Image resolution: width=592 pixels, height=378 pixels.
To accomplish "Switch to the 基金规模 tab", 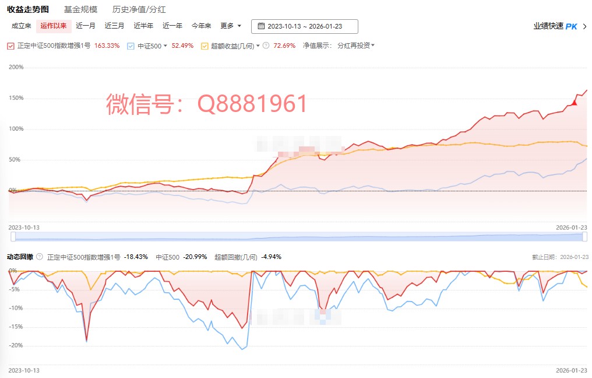I will tap(80, 9).
